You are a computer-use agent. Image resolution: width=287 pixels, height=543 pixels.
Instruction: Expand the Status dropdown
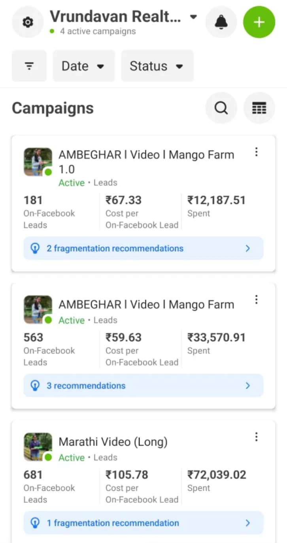click(157, 66)
